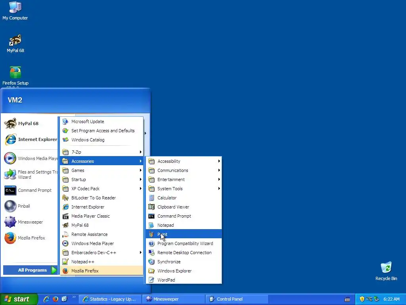This screenshot has height=305, width=406.
Task: Expand the System Tools submenu
Action: point(184,189)
